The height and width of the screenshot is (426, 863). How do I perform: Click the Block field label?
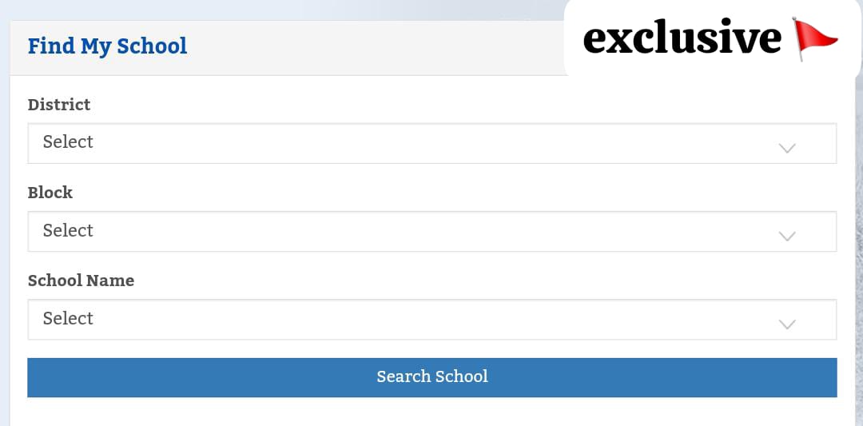(50, 193)
